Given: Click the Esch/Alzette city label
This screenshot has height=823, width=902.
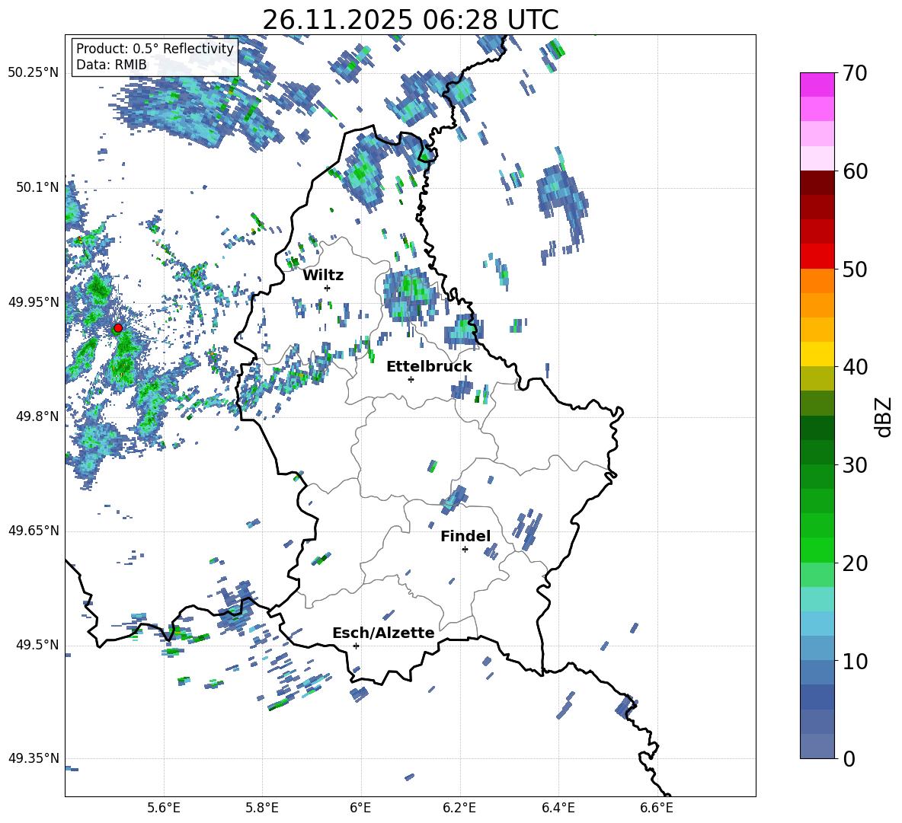Looking at the screenshot, I should click(x=383, y=633).
